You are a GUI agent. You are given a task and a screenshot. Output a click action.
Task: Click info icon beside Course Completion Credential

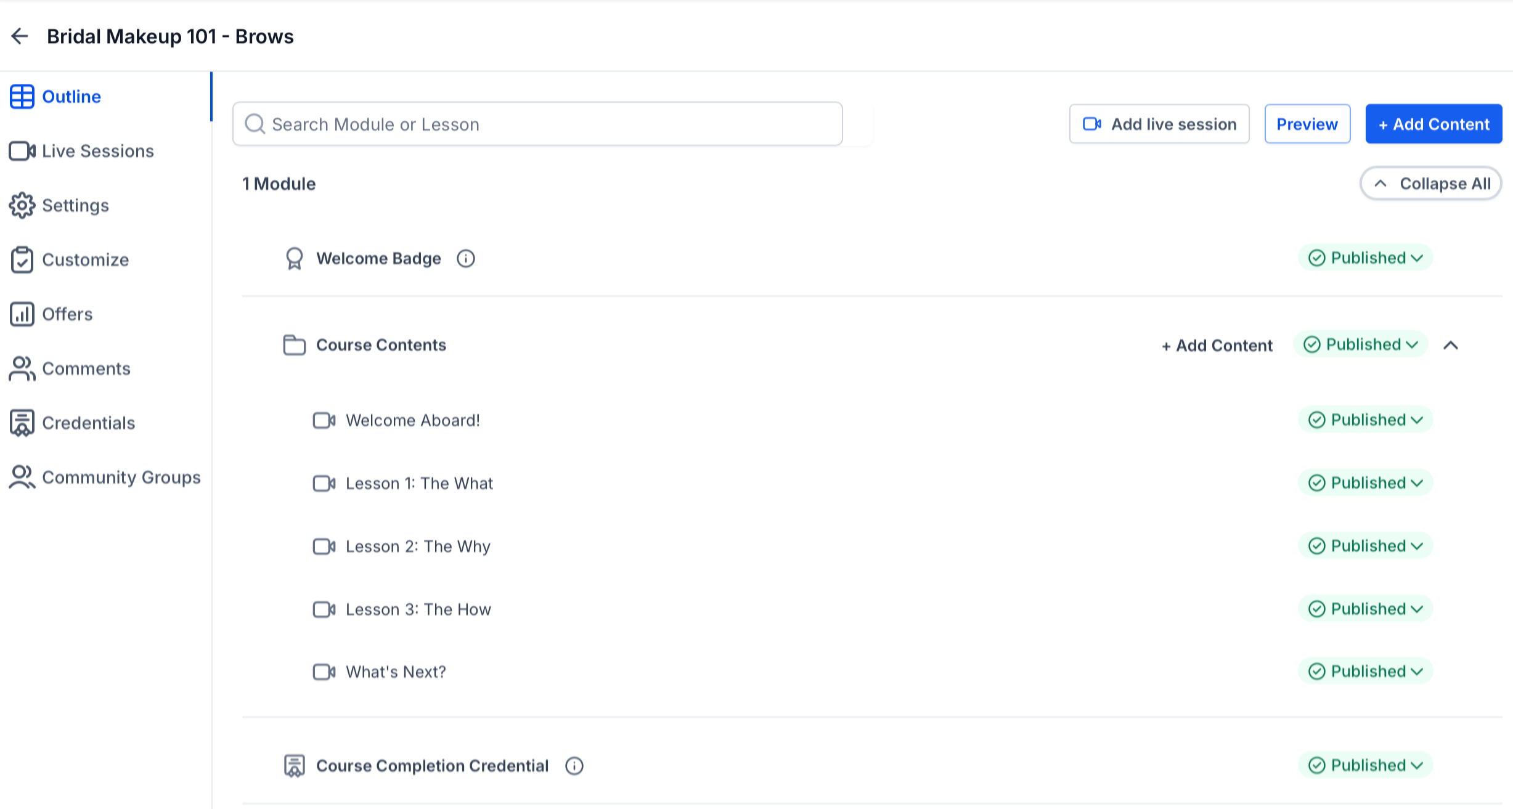click(574, 766)
